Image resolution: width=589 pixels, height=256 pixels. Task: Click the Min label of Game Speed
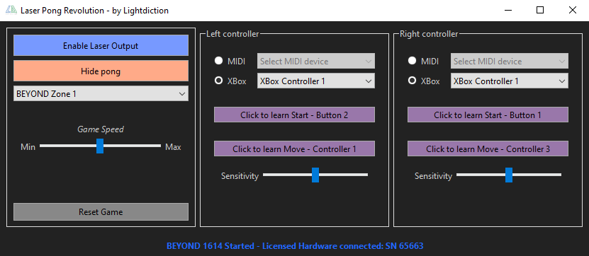pyautogui.click(x=28, y=147)
